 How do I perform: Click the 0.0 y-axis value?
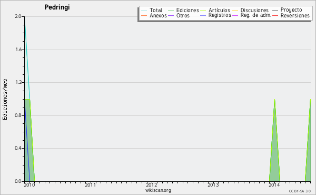pyautogui.click(x=18, y=181)
